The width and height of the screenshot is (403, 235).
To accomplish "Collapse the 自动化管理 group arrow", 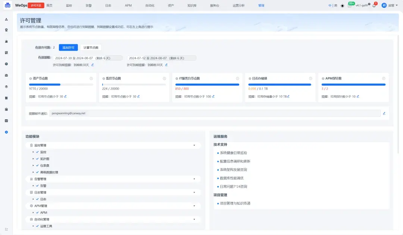I will point(194,219).
